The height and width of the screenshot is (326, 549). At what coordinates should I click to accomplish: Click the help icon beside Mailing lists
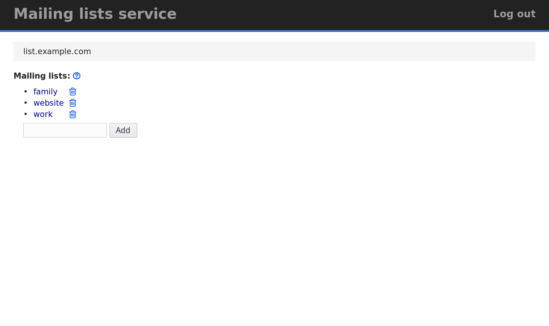tap(77, 76)
